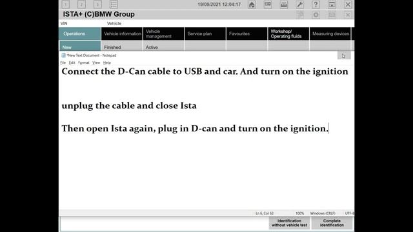This screenshot has width=413, height=232.
Task: Click Identification without vehicle test button
Action: (x=289, y=223)
